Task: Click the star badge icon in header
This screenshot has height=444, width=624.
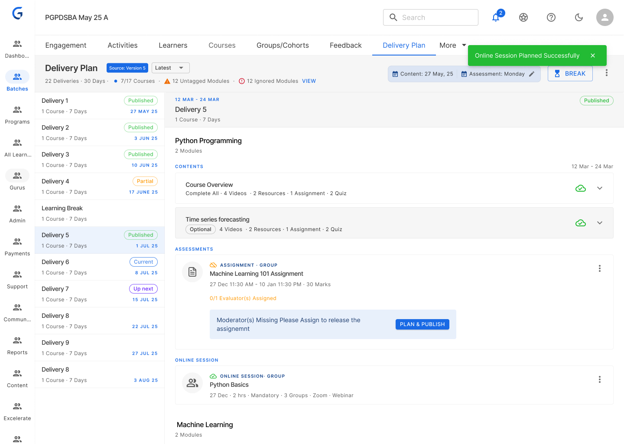Action: coord(523,17)
